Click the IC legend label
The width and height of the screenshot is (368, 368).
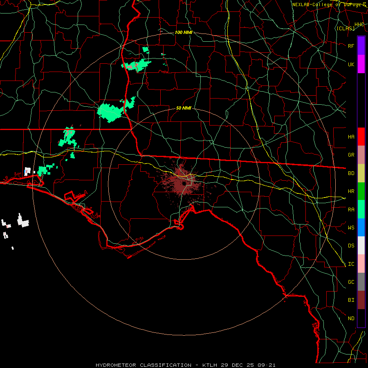pos(351,264)
